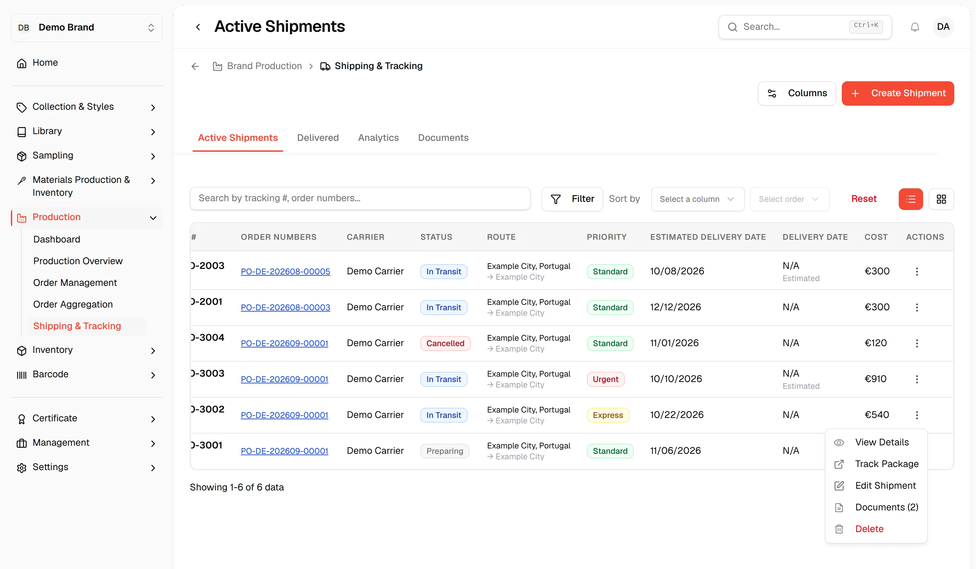Choose Edit Shipment menu entry

tap(876, 486)
